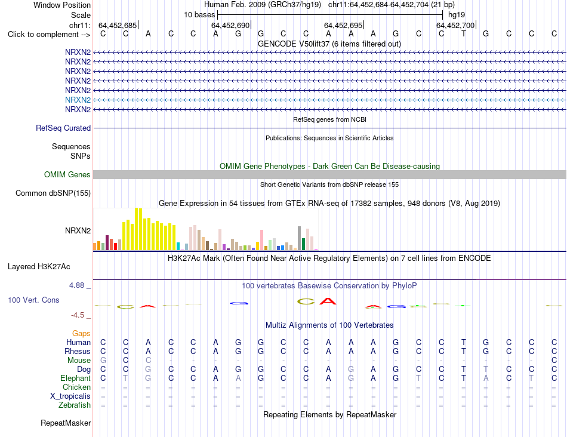Image resolution: width=567 pixels, height=437 pixels.
Task: Open the 'RefSeq Curated' track label
Action: tap(63, 128)
